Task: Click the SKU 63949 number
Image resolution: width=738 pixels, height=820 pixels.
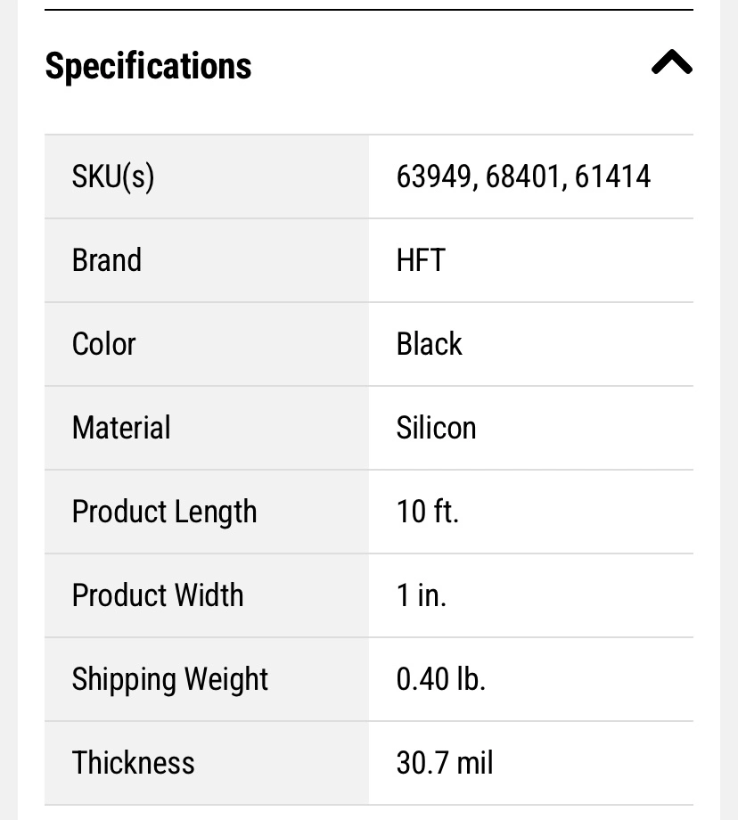Action: 434,176
